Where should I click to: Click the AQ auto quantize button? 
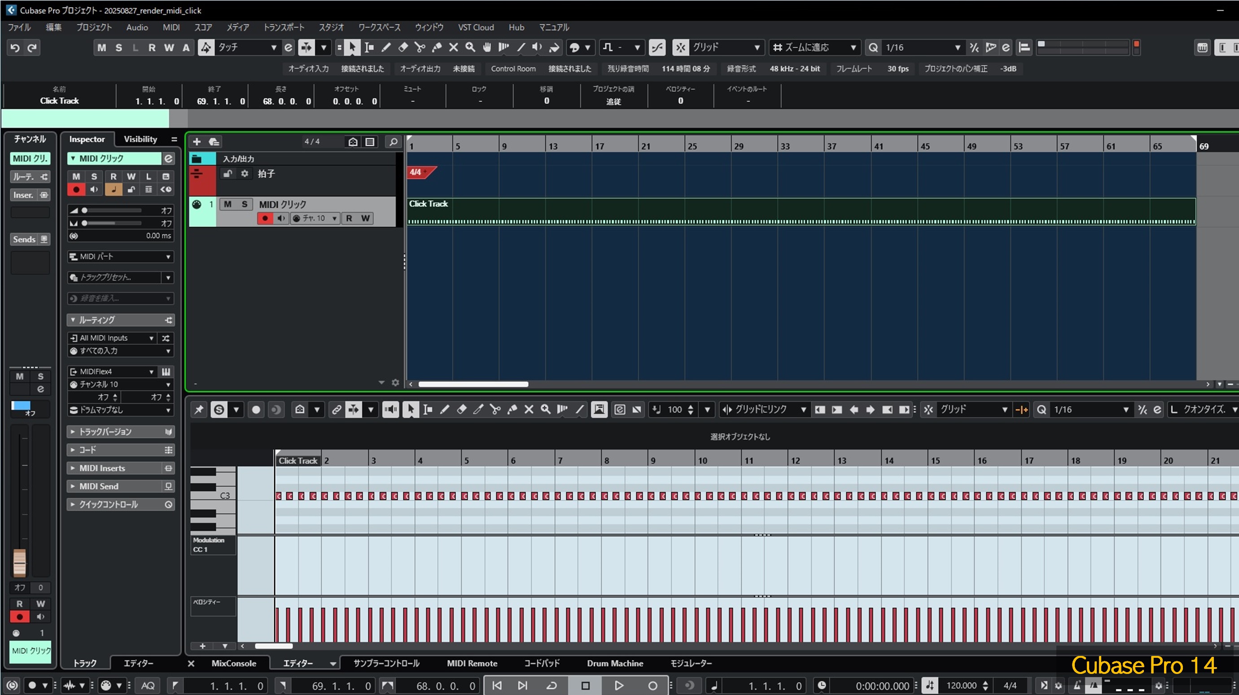pyautogui.click(x=148, y=686)
